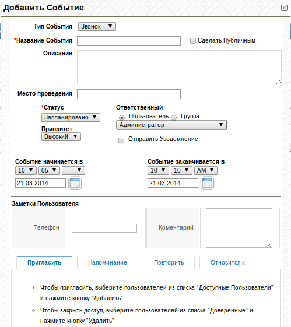Open the Тип События dropdown
291x327 pixels.
point(97,27)
